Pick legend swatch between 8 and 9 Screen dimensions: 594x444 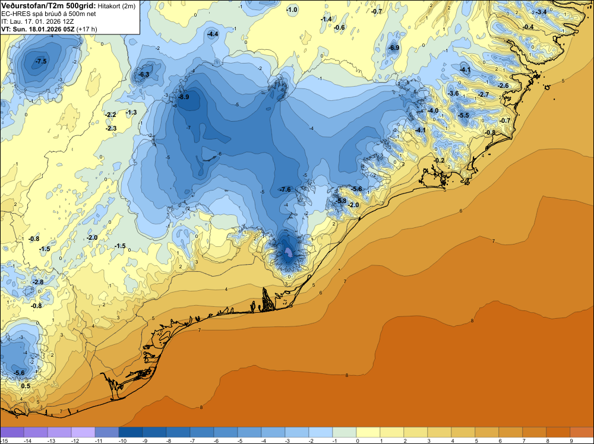tap(558, 432)
